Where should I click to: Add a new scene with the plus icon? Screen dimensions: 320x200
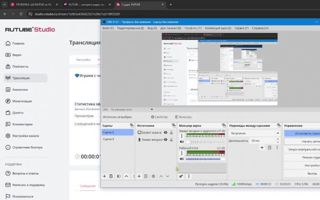[x=105, y=176]
